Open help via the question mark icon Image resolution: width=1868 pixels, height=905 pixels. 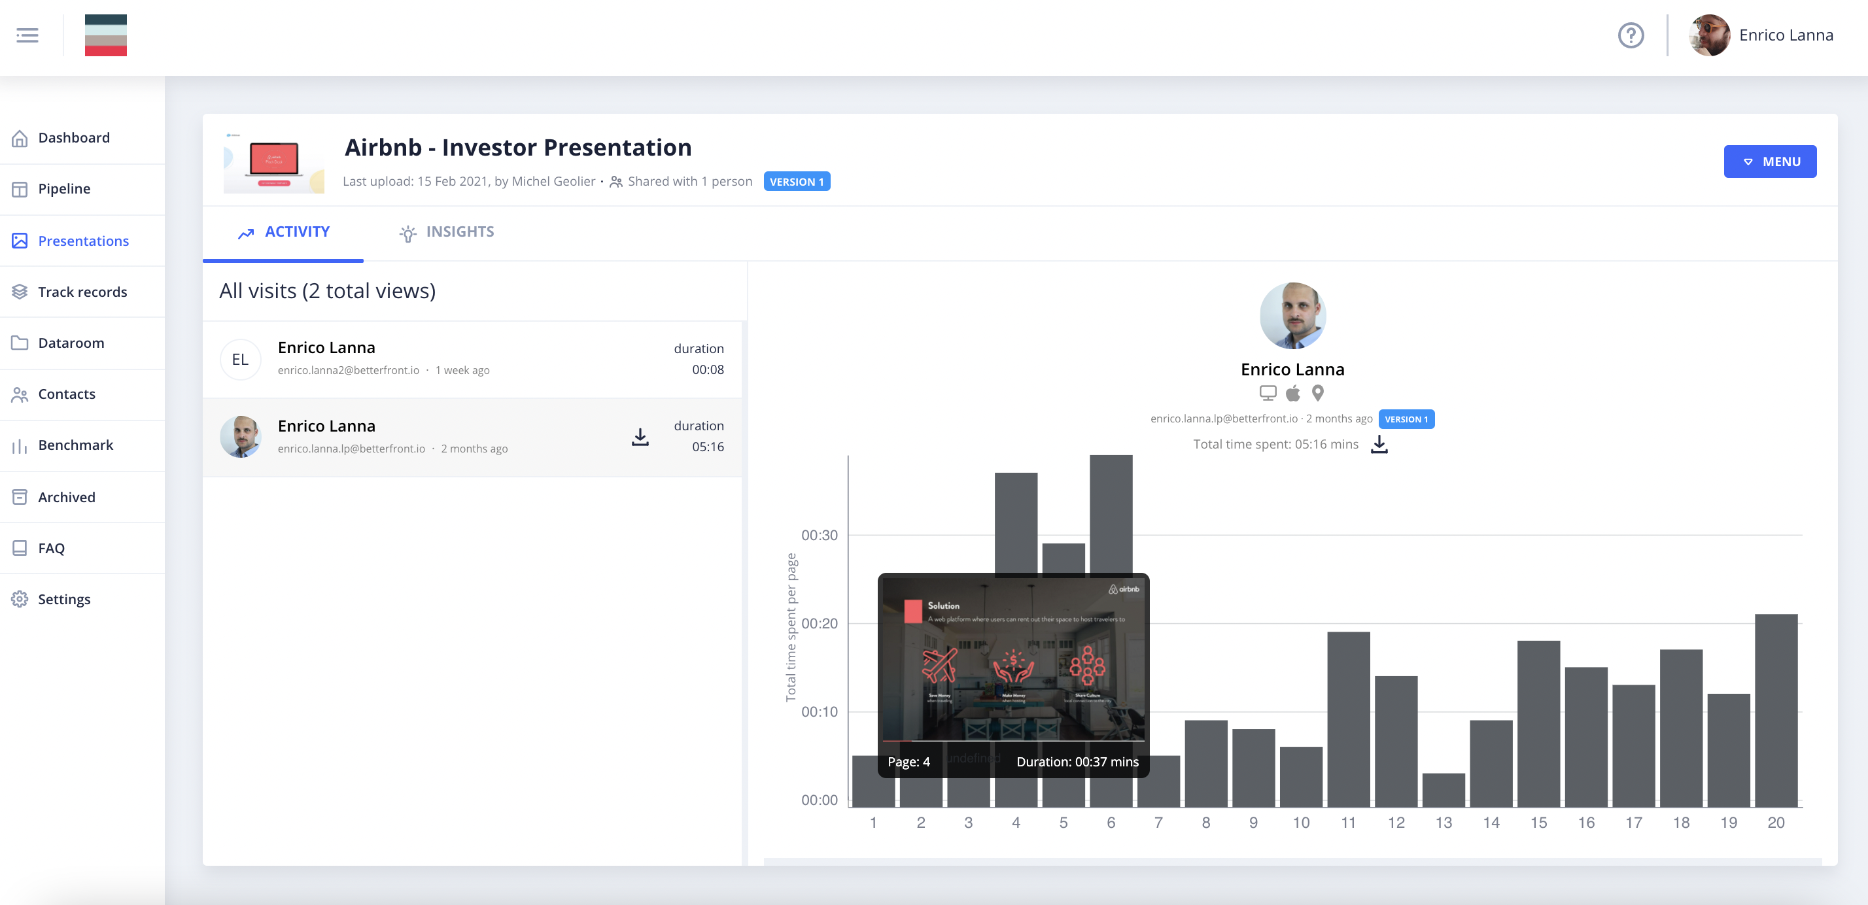pos(1631,35)
